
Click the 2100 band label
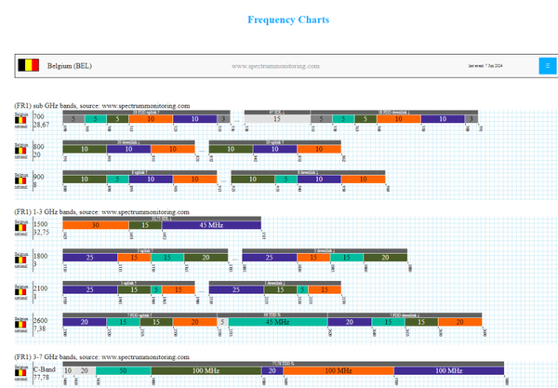click(41, 288)
